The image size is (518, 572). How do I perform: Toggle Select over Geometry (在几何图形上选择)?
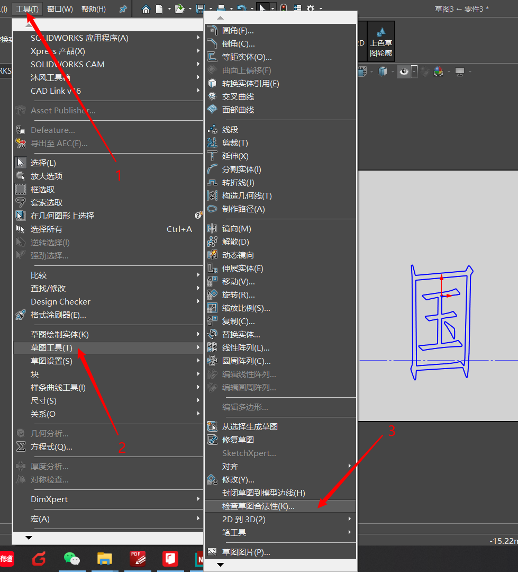(108, 216)
